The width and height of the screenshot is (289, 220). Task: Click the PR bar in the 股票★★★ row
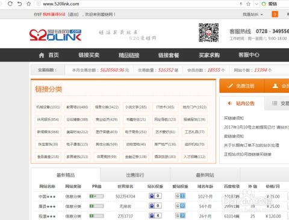(x=96, y=216)
